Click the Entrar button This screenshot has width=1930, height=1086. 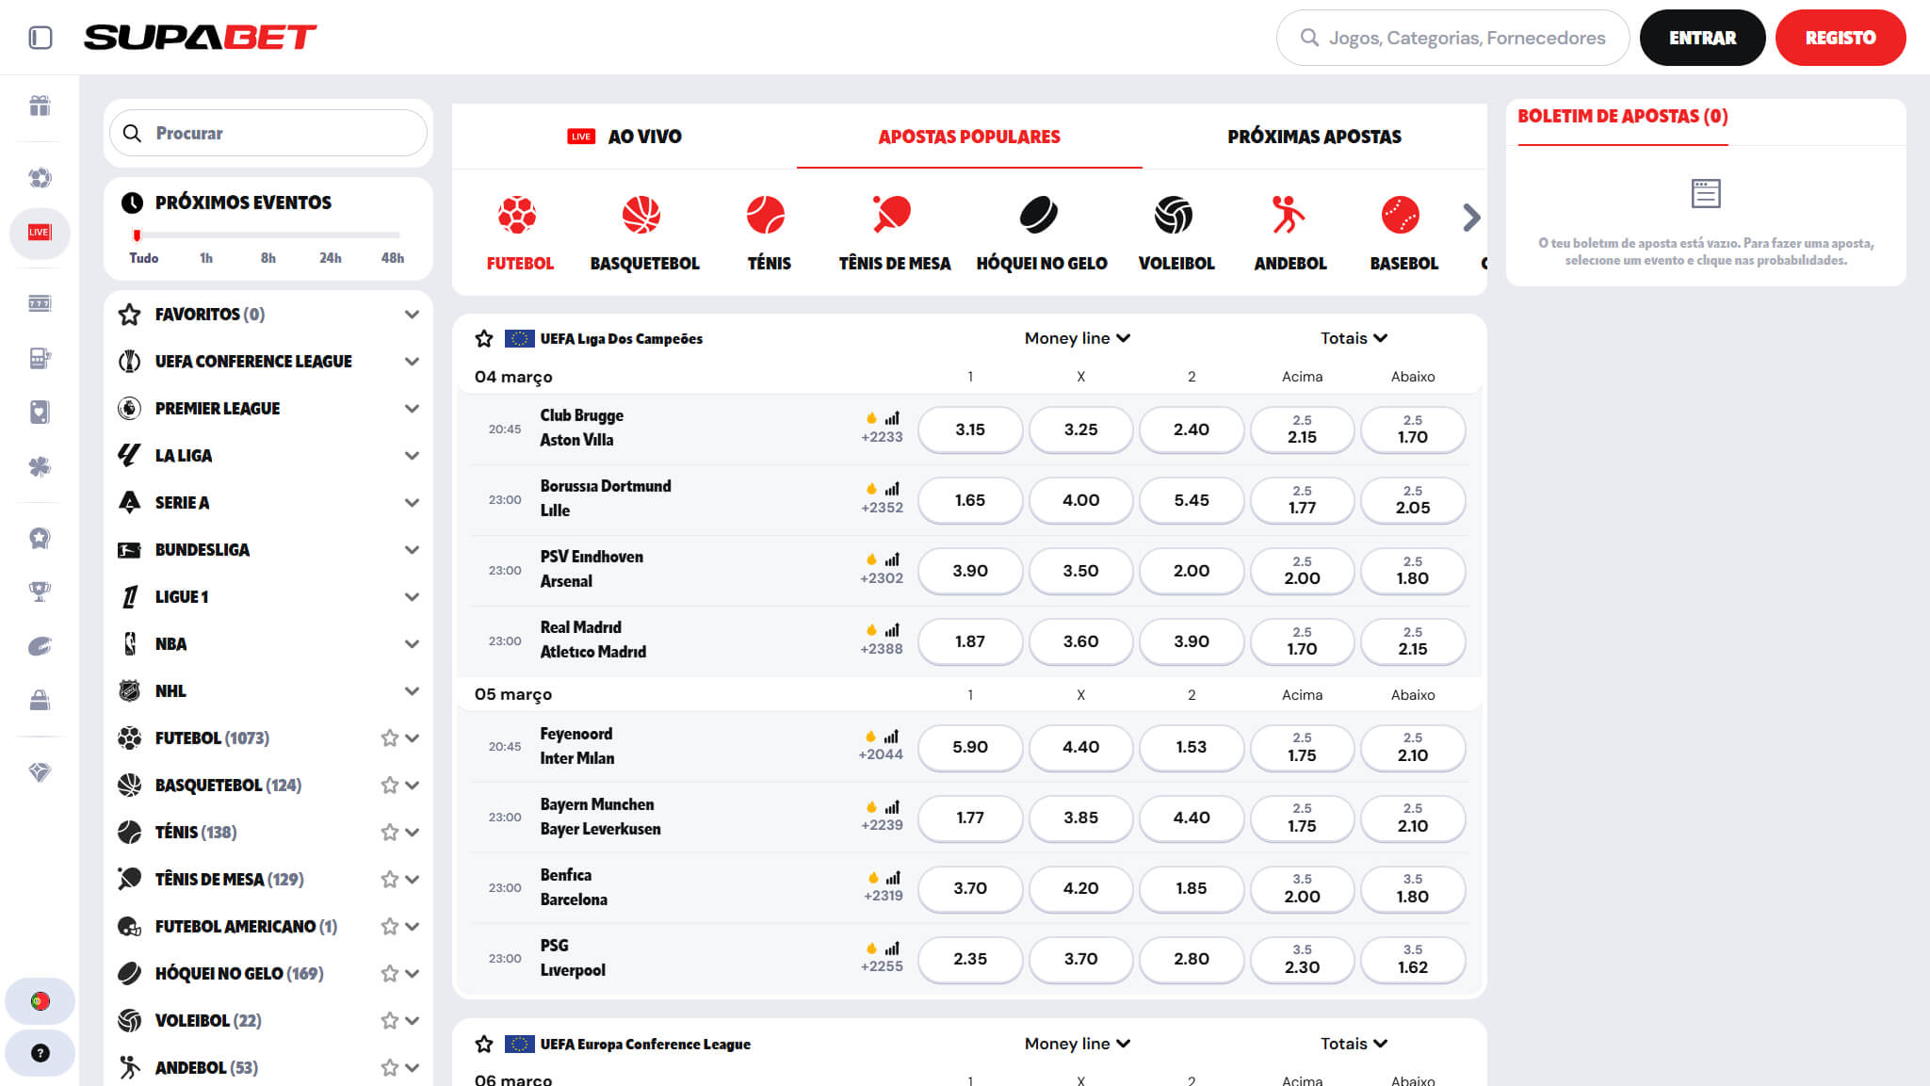pos(1701,38)
